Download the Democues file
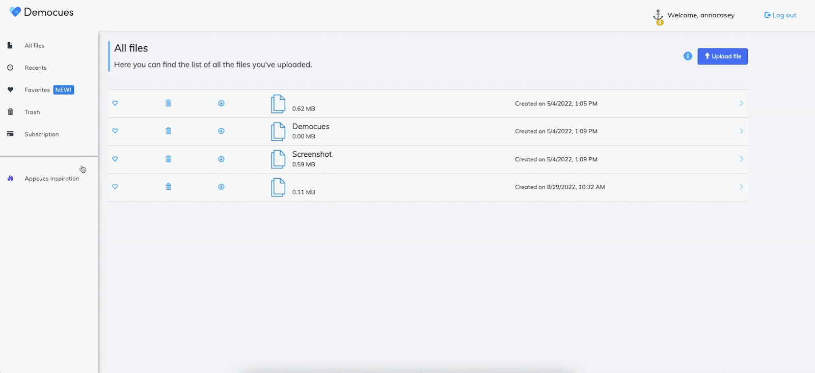The height and width of the screenshot is (373, 815). (x=221, y=131)
